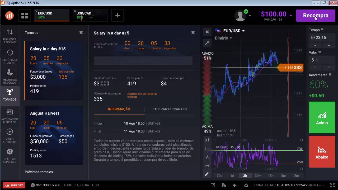Click the Valor help question icon
This screenshot has height=190, width=338.
[x=320, y=52]
